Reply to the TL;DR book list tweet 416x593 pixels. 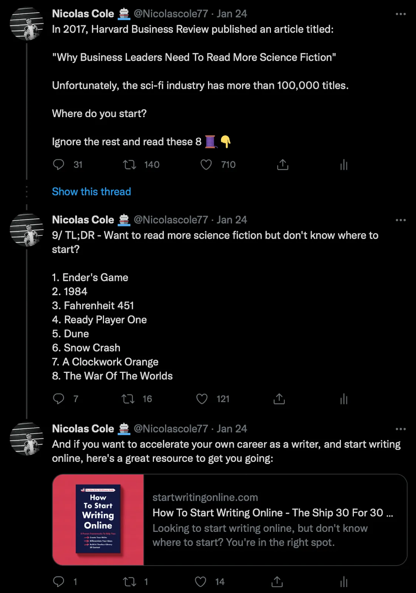tap(58, 399)
